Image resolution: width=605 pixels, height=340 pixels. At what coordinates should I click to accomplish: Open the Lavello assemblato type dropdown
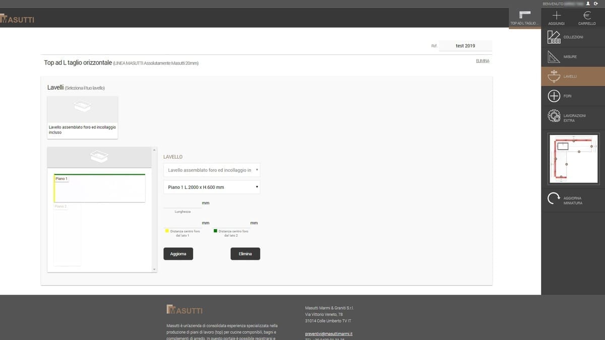pyautogui.click(x=212, y=170)
